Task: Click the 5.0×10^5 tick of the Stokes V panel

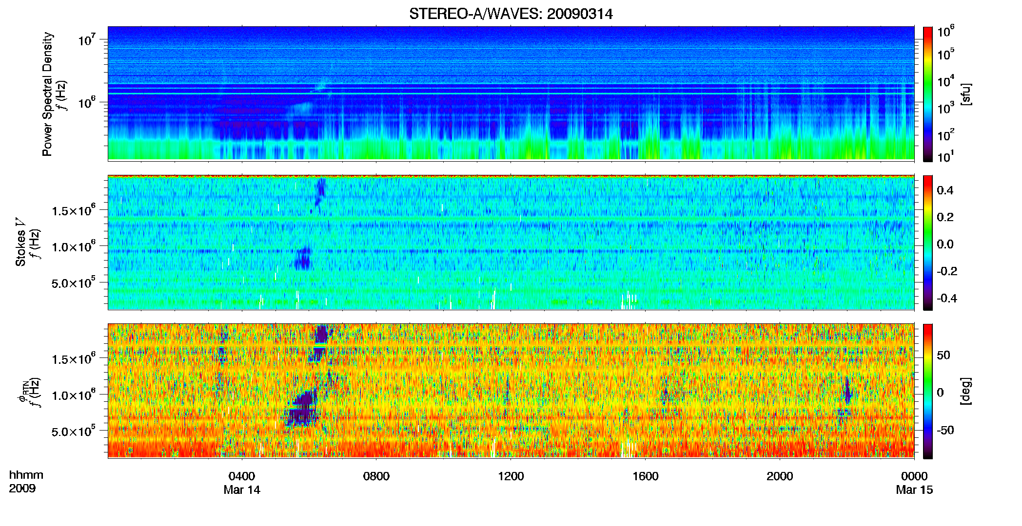Action: [x=74, y=282]
